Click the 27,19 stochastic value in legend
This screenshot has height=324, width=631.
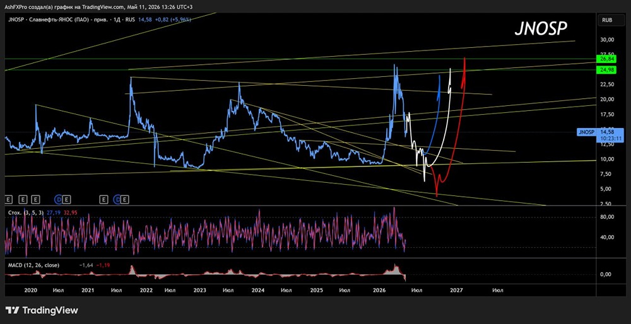pyautogui.click(x=53, y=211)
